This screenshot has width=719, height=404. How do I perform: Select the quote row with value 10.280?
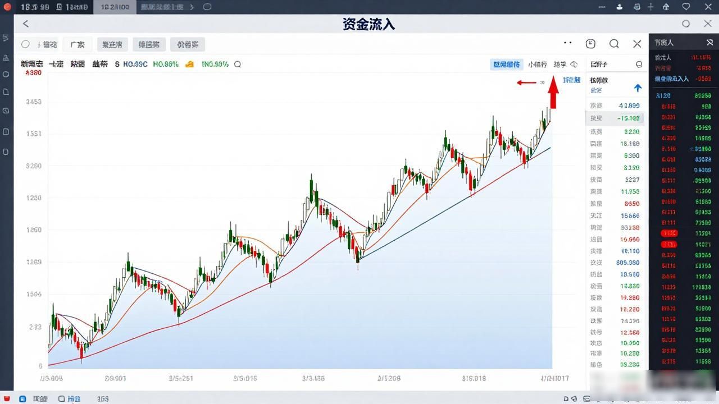click(x=615, y=353)
